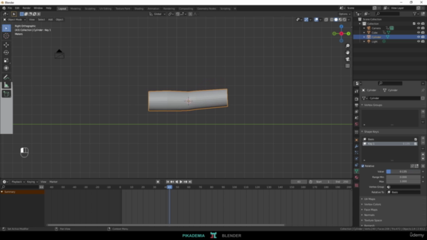Open the Object Mode dropdown
The image size is (427, 240).
pos(15,19)
